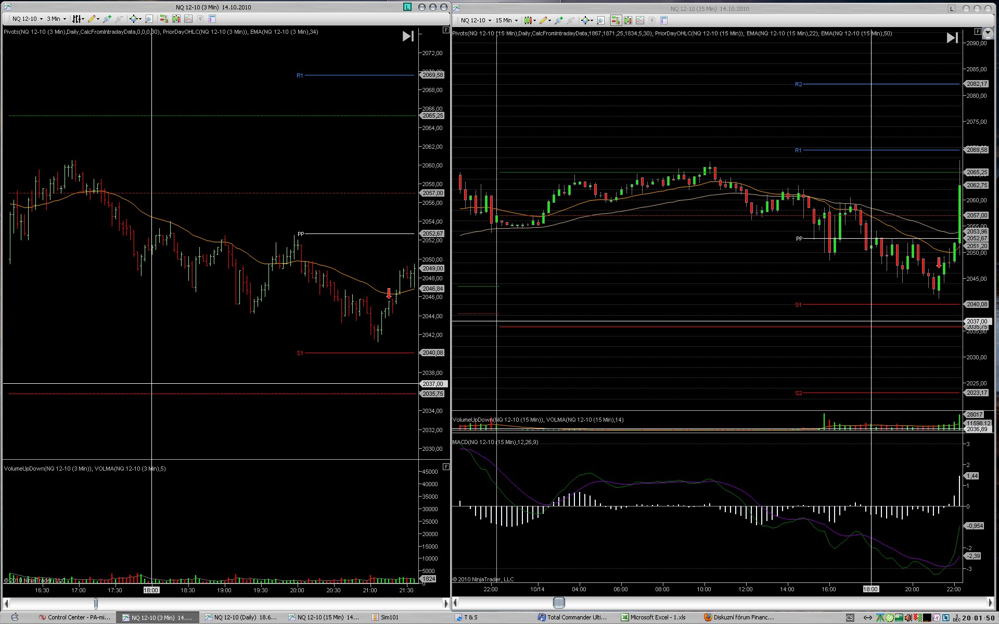Viewport: 999px width, 624px height.
Task: Toggle Chart Trader button on 15 Min chart
Action: (616, 20)
